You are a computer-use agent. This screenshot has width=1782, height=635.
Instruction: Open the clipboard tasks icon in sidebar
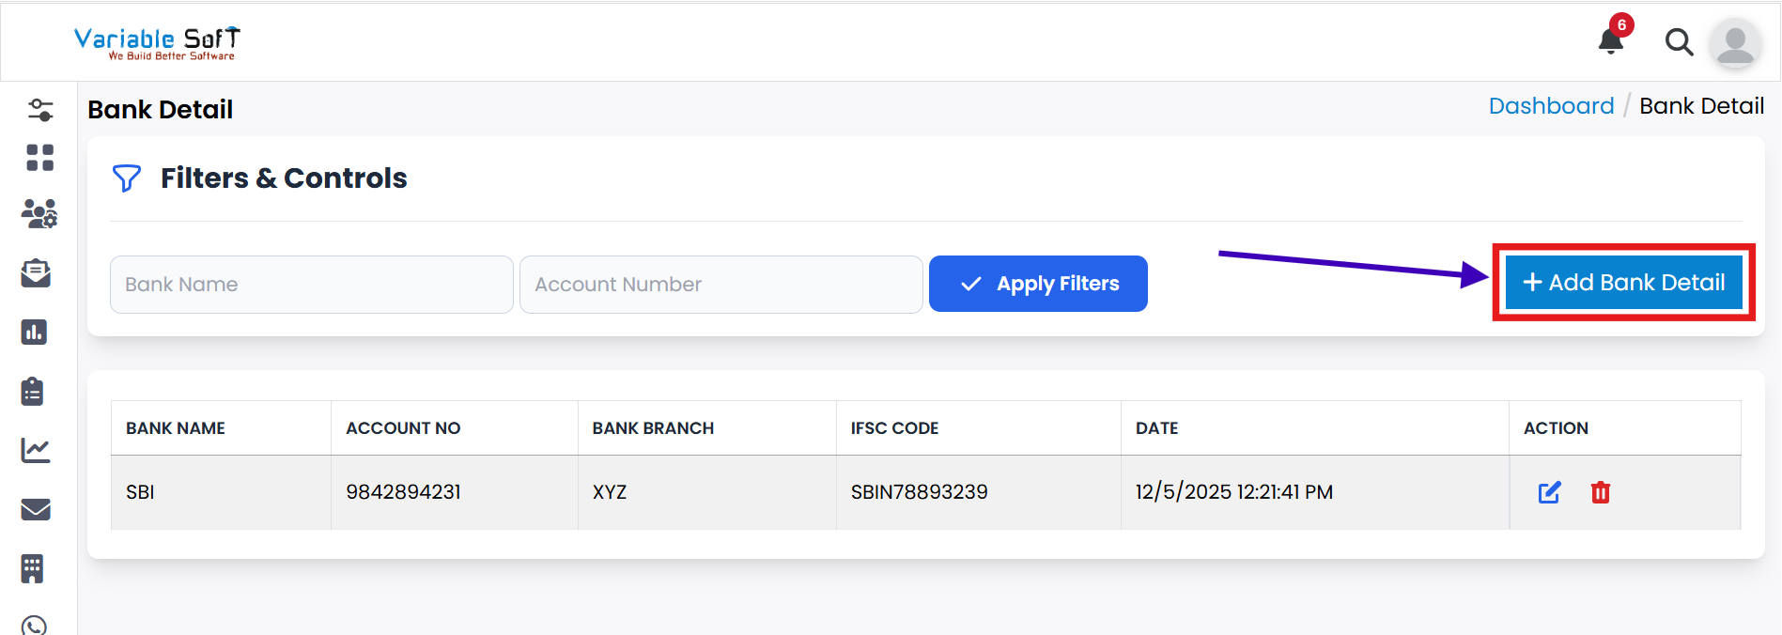click(34, 392)
